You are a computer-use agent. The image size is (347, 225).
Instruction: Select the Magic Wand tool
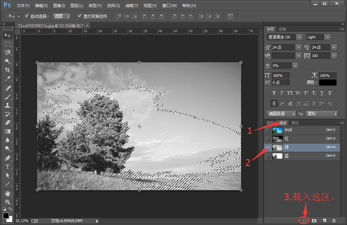(8, 61)
